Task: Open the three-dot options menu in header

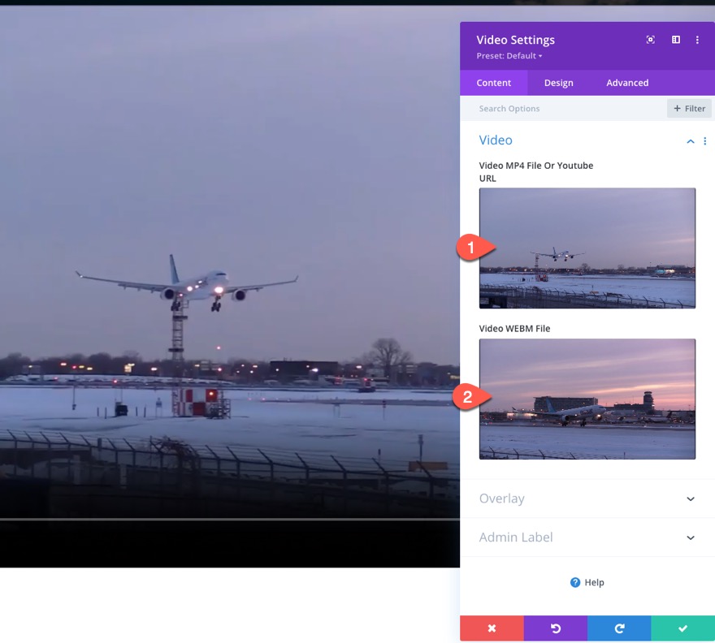Action: 698,39
